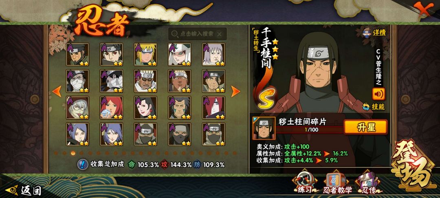
Task: Click the 升星 star-up button
Action: tap(365, 127)
